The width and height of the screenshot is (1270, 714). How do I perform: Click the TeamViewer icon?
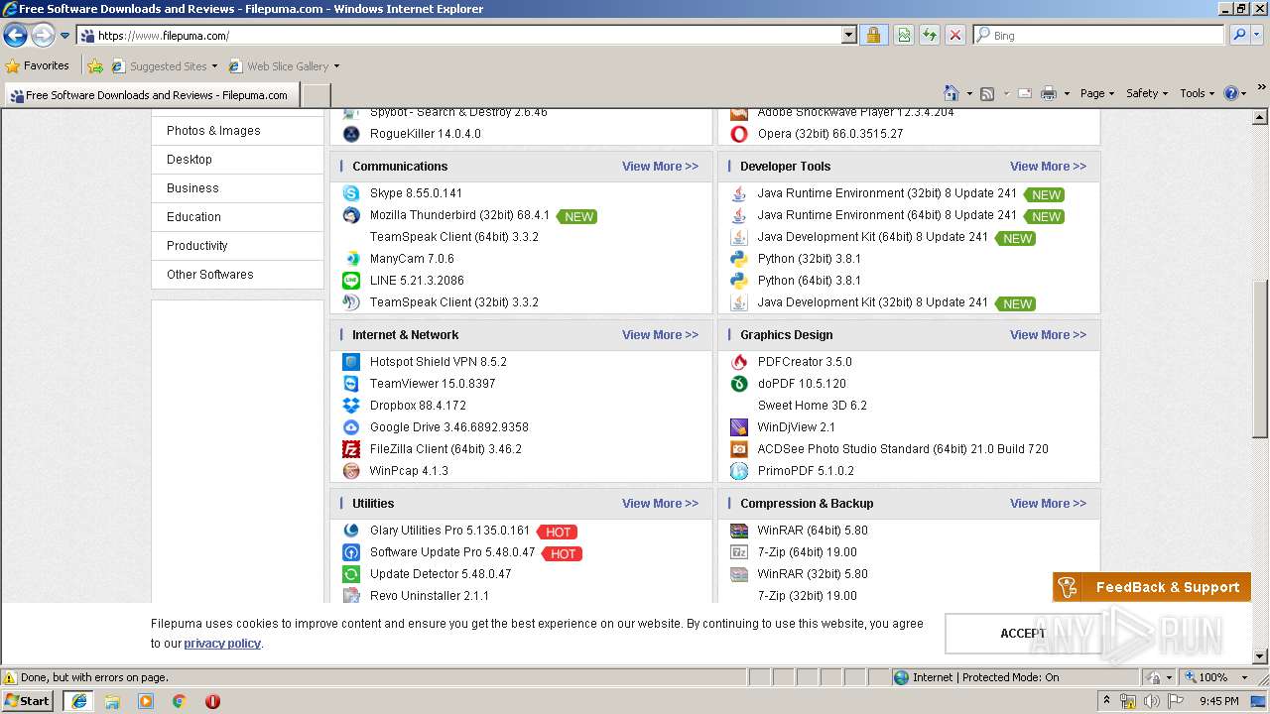pos(351,384)
